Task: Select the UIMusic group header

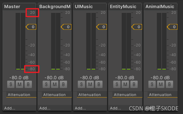Action: (x=90, y=7)
